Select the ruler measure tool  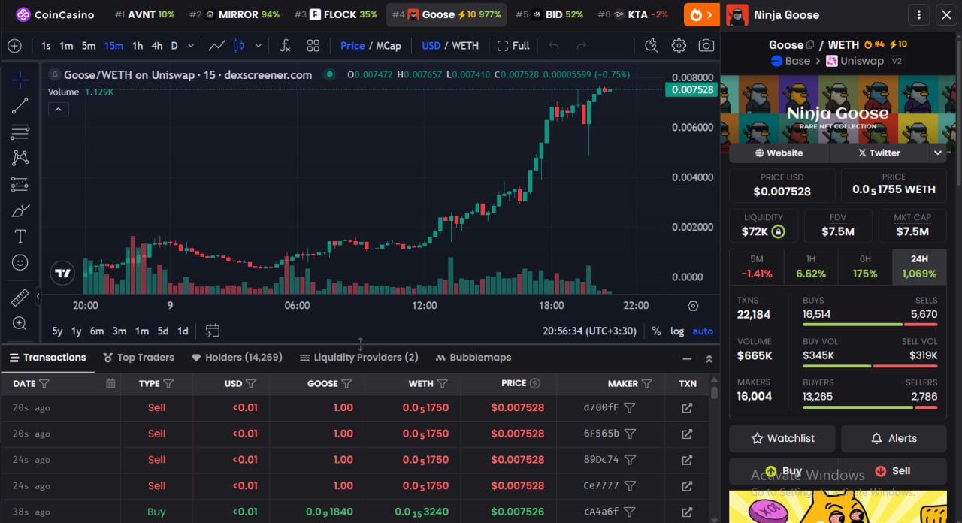point(20,298)
